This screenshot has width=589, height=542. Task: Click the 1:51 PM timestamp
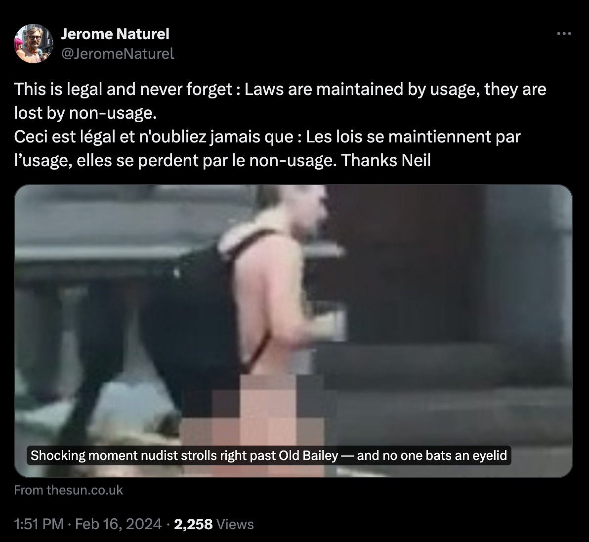tap(39, 524)
